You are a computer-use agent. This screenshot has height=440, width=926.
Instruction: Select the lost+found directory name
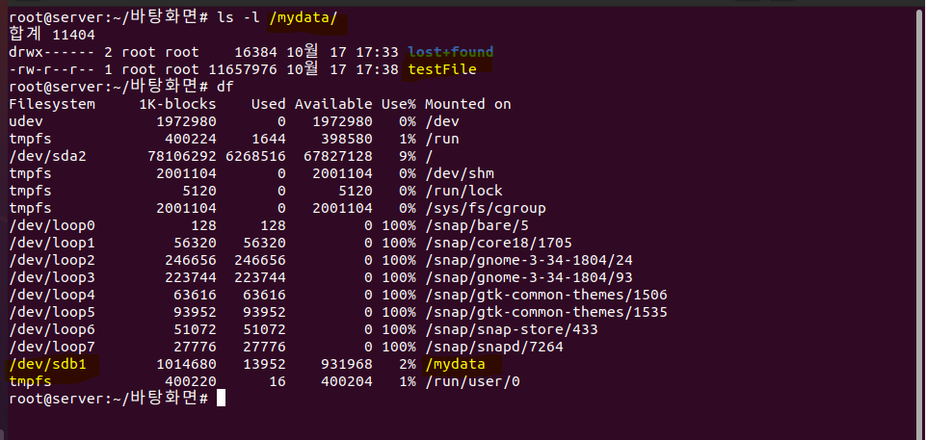click(451, 52)
